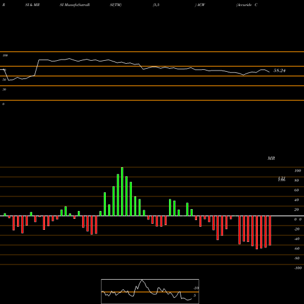Click the ') ACW' ticker text
304x304 pixels.
(x=200, y=5)
